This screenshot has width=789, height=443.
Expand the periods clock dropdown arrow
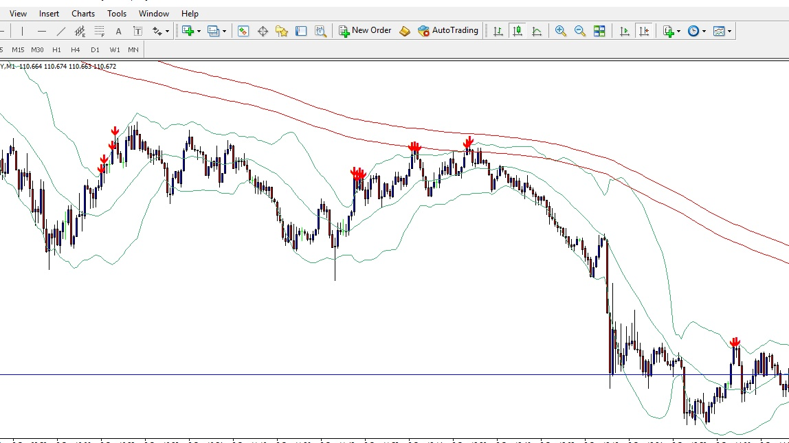[x=704, y=31]
